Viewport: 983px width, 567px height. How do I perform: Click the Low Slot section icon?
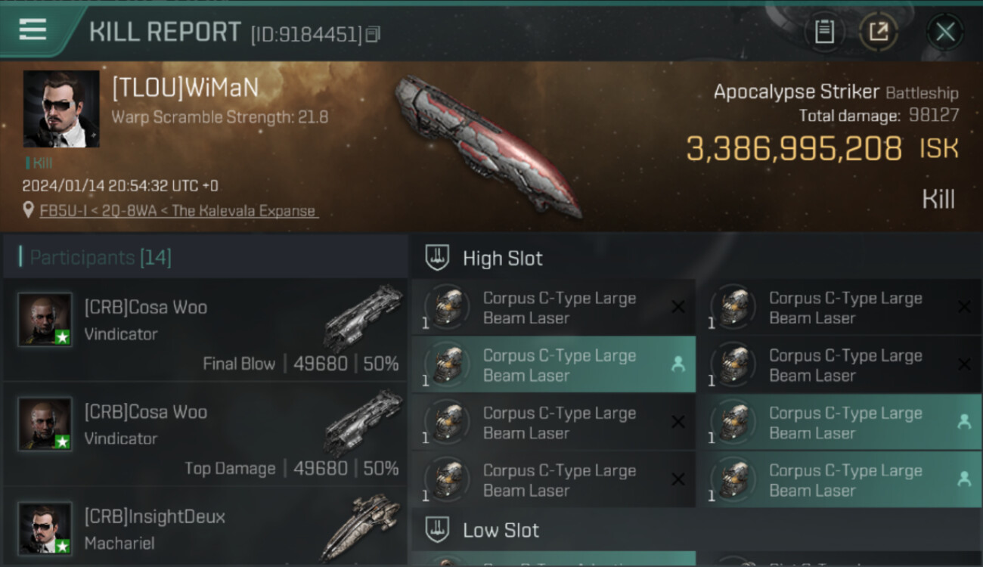click(437, 529)
